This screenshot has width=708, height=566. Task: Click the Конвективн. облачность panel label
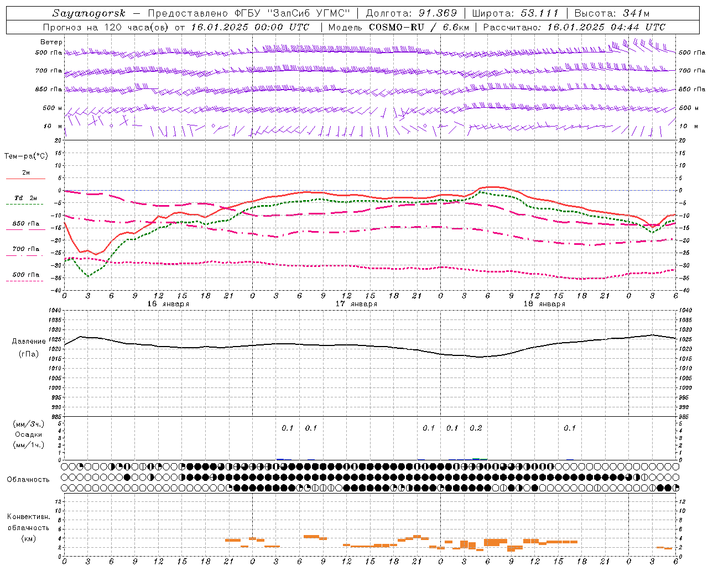click(28, 522)
